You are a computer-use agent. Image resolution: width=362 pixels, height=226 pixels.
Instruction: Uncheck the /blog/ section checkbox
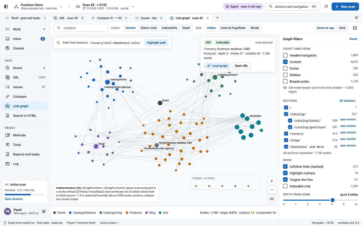coord(286,140)
